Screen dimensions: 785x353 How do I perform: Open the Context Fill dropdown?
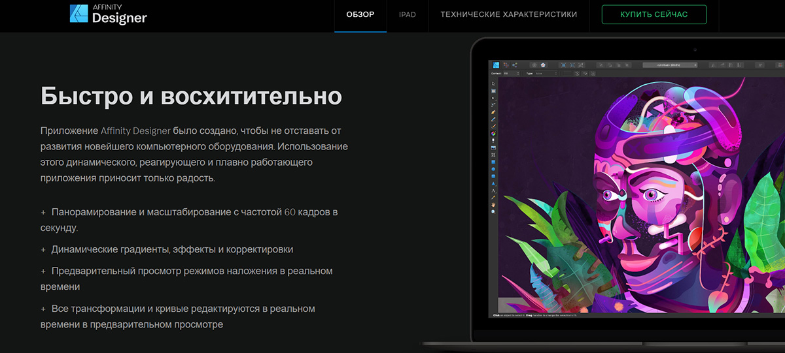coord(512,74)
